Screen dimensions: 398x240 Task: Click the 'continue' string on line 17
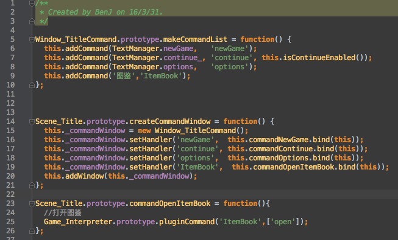(x=197, y=149)
